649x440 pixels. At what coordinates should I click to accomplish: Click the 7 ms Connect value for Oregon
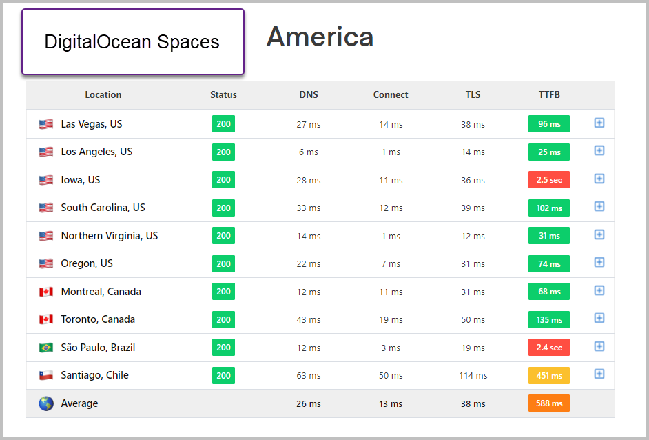tap(391, 264)
